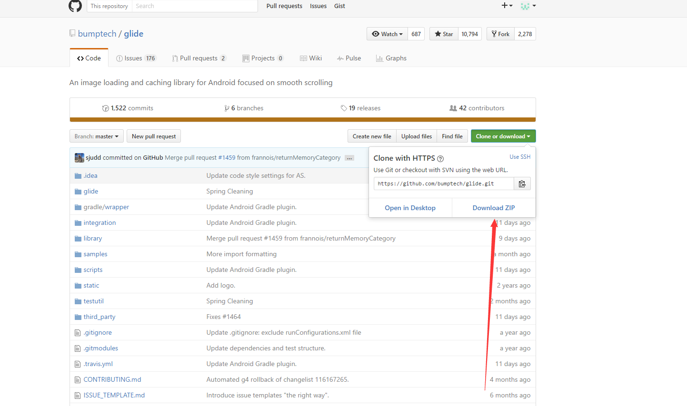Click file icon beside .travis.yml
Viewport: 687px width, 406px height.
pos(78,364)
